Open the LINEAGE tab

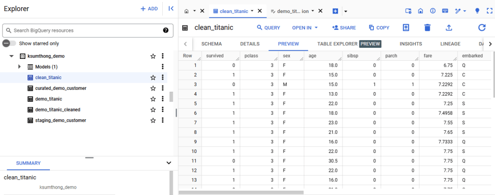pyautogui.click(x=450, y=44)
